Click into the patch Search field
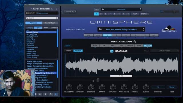The width and height of the screenshot is (183, 103). 42,18
